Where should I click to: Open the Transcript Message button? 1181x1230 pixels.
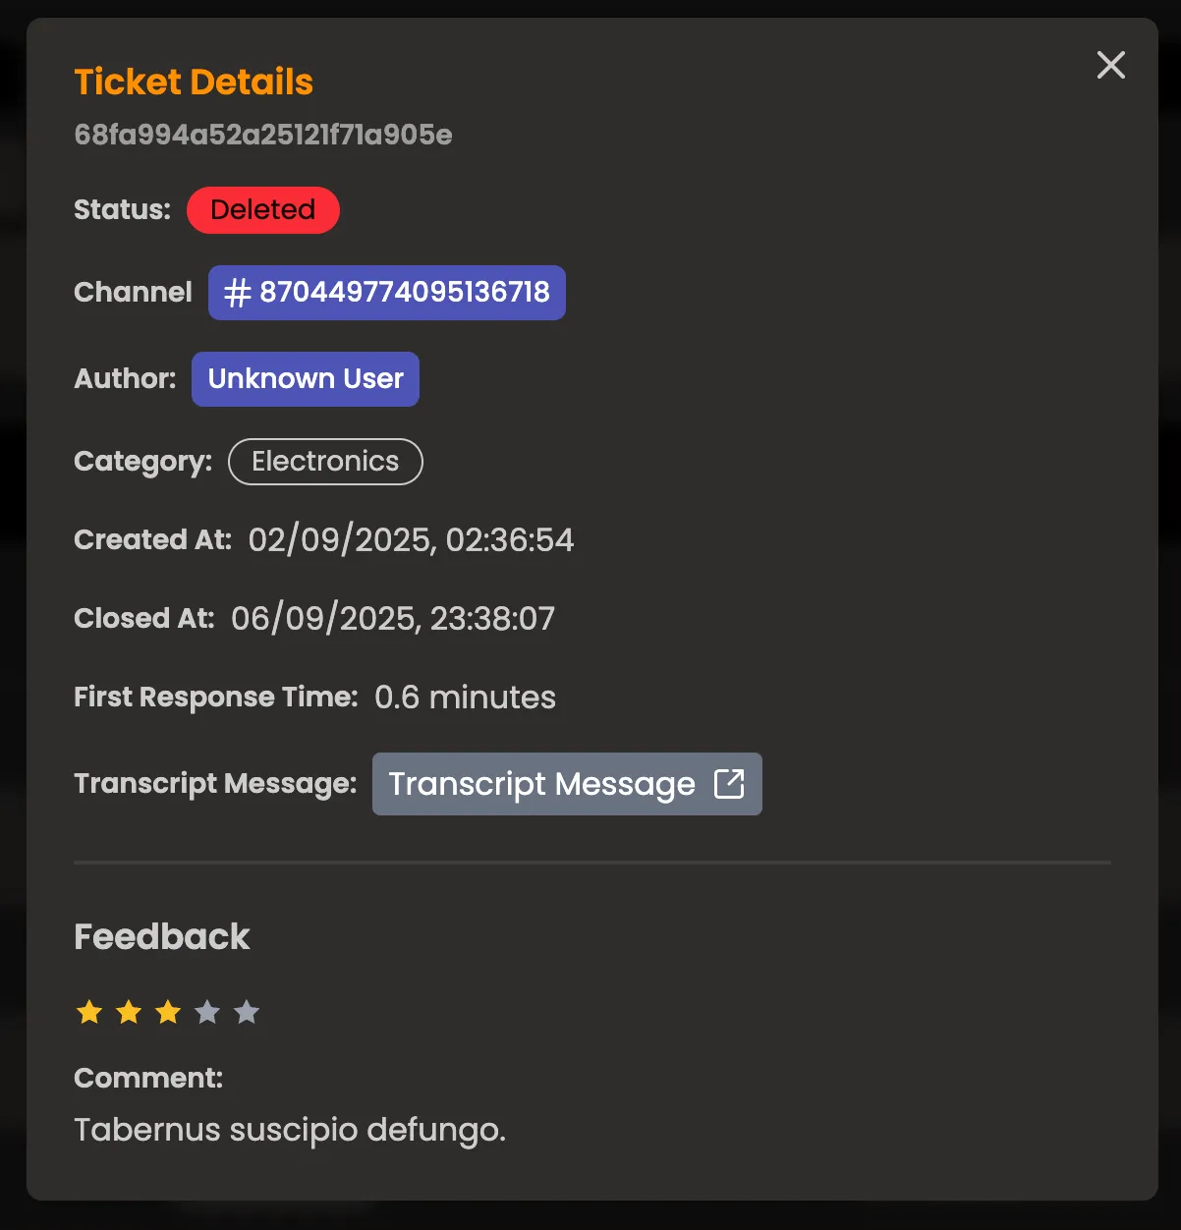pyautogui.click(x=567, y=783)
